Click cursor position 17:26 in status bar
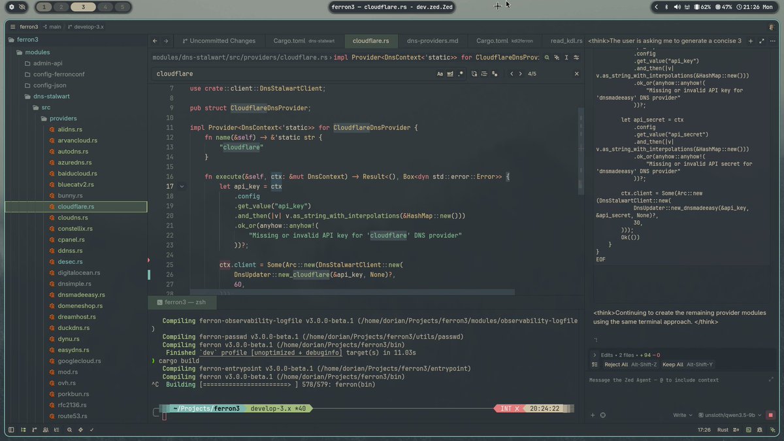784x441 pixels. pyautogui.click(x=704, y=429)
